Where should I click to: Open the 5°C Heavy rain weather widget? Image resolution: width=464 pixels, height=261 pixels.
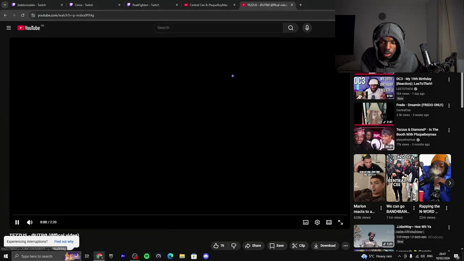tap(377, 256)
